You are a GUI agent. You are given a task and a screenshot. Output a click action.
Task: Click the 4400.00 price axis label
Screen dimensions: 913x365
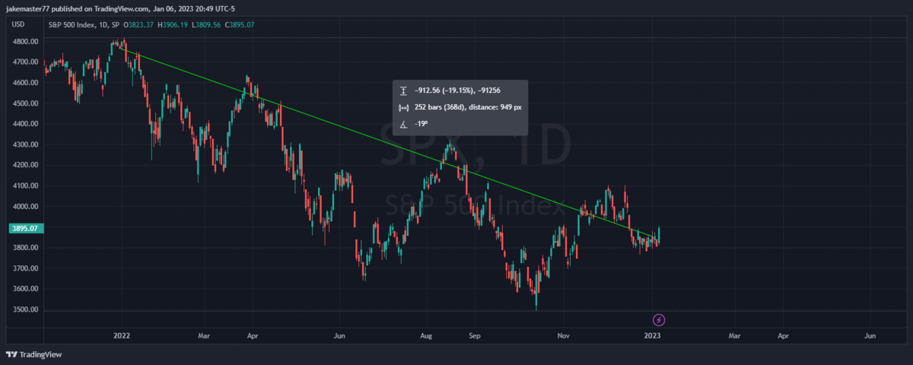point(25,124)
